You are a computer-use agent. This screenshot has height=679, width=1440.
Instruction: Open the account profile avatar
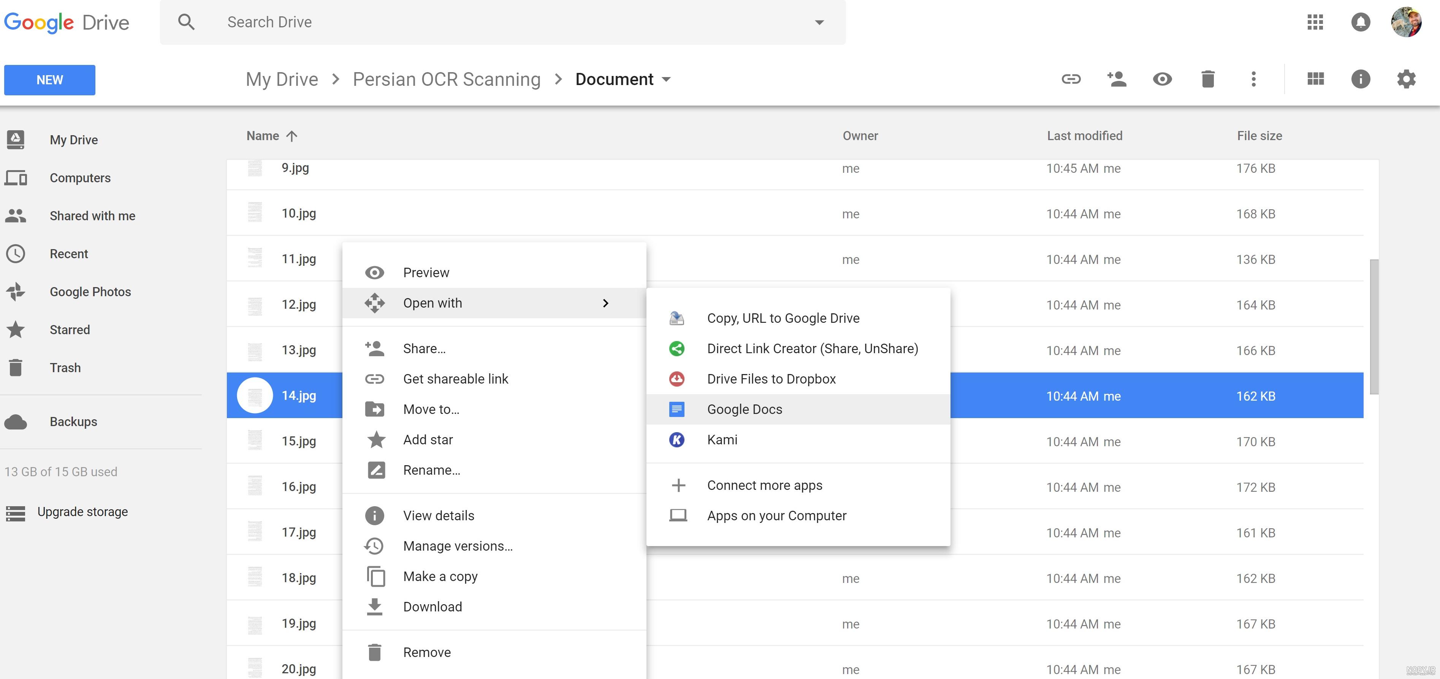[x=1407, y=22]
